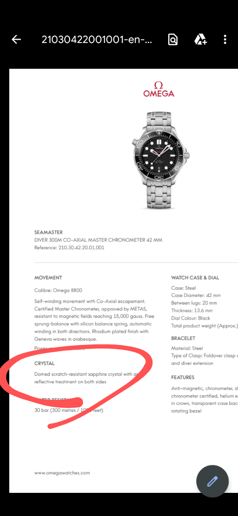Tap the red Omega logo
This screenshot has width=238, height=516.
tap(159, 89)
